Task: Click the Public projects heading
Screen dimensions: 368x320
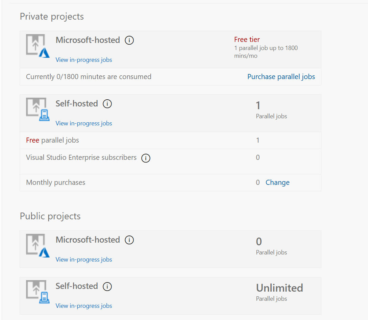Action: click(50, 216)
